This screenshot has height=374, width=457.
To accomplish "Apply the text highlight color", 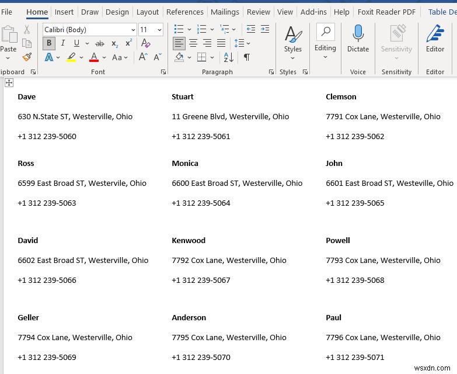I will 71,57.
